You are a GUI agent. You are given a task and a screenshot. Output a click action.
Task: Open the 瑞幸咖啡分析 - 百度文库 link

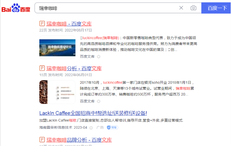74,68
